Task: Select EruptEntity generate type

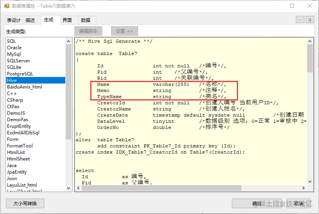Action: [x=35, y=126]
